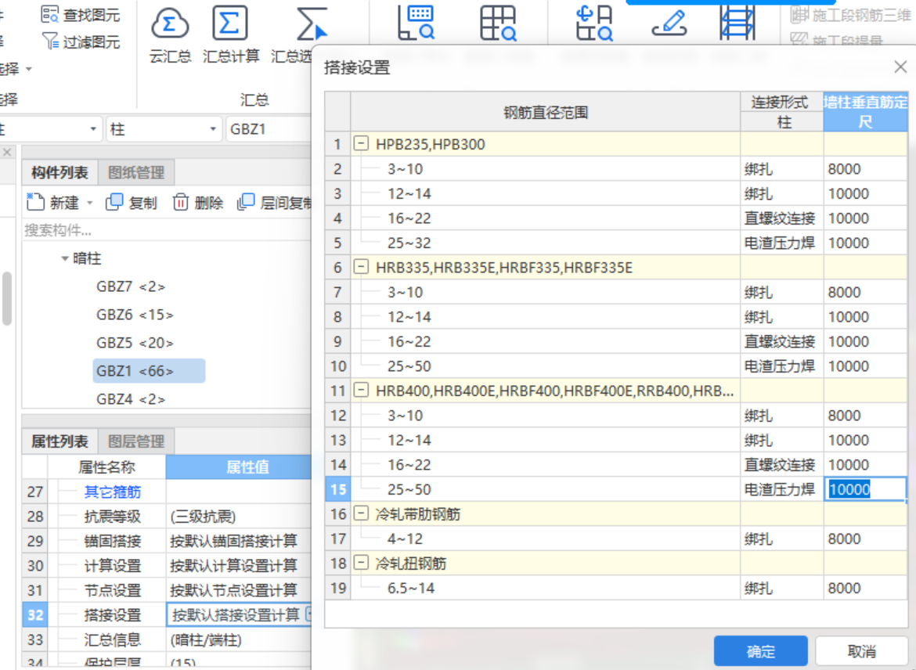Click the left panel vertical scrollbar

coord(7,298)
